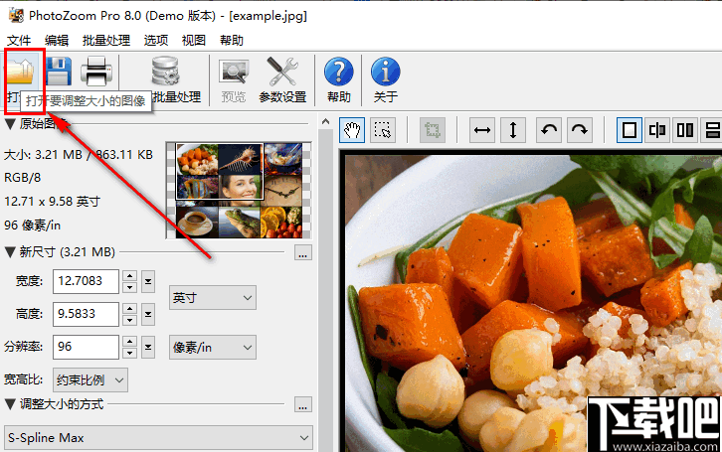Click the 帮助 question mark toolbar icon

[339, 72]
